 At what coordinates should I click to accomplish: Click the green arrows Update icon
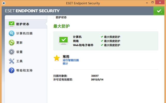(12, 42)
